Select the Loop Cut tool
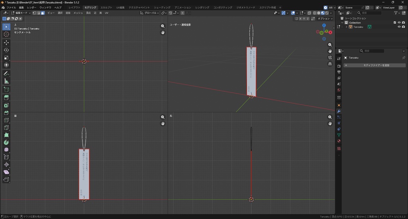The height and width of the screenshot is (219, 408). pos(6,120)
